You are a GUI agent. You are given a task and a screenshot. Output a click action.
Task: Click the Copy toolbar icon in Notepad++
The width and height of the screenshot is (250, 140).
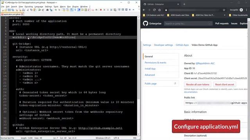tap(31, 10)
